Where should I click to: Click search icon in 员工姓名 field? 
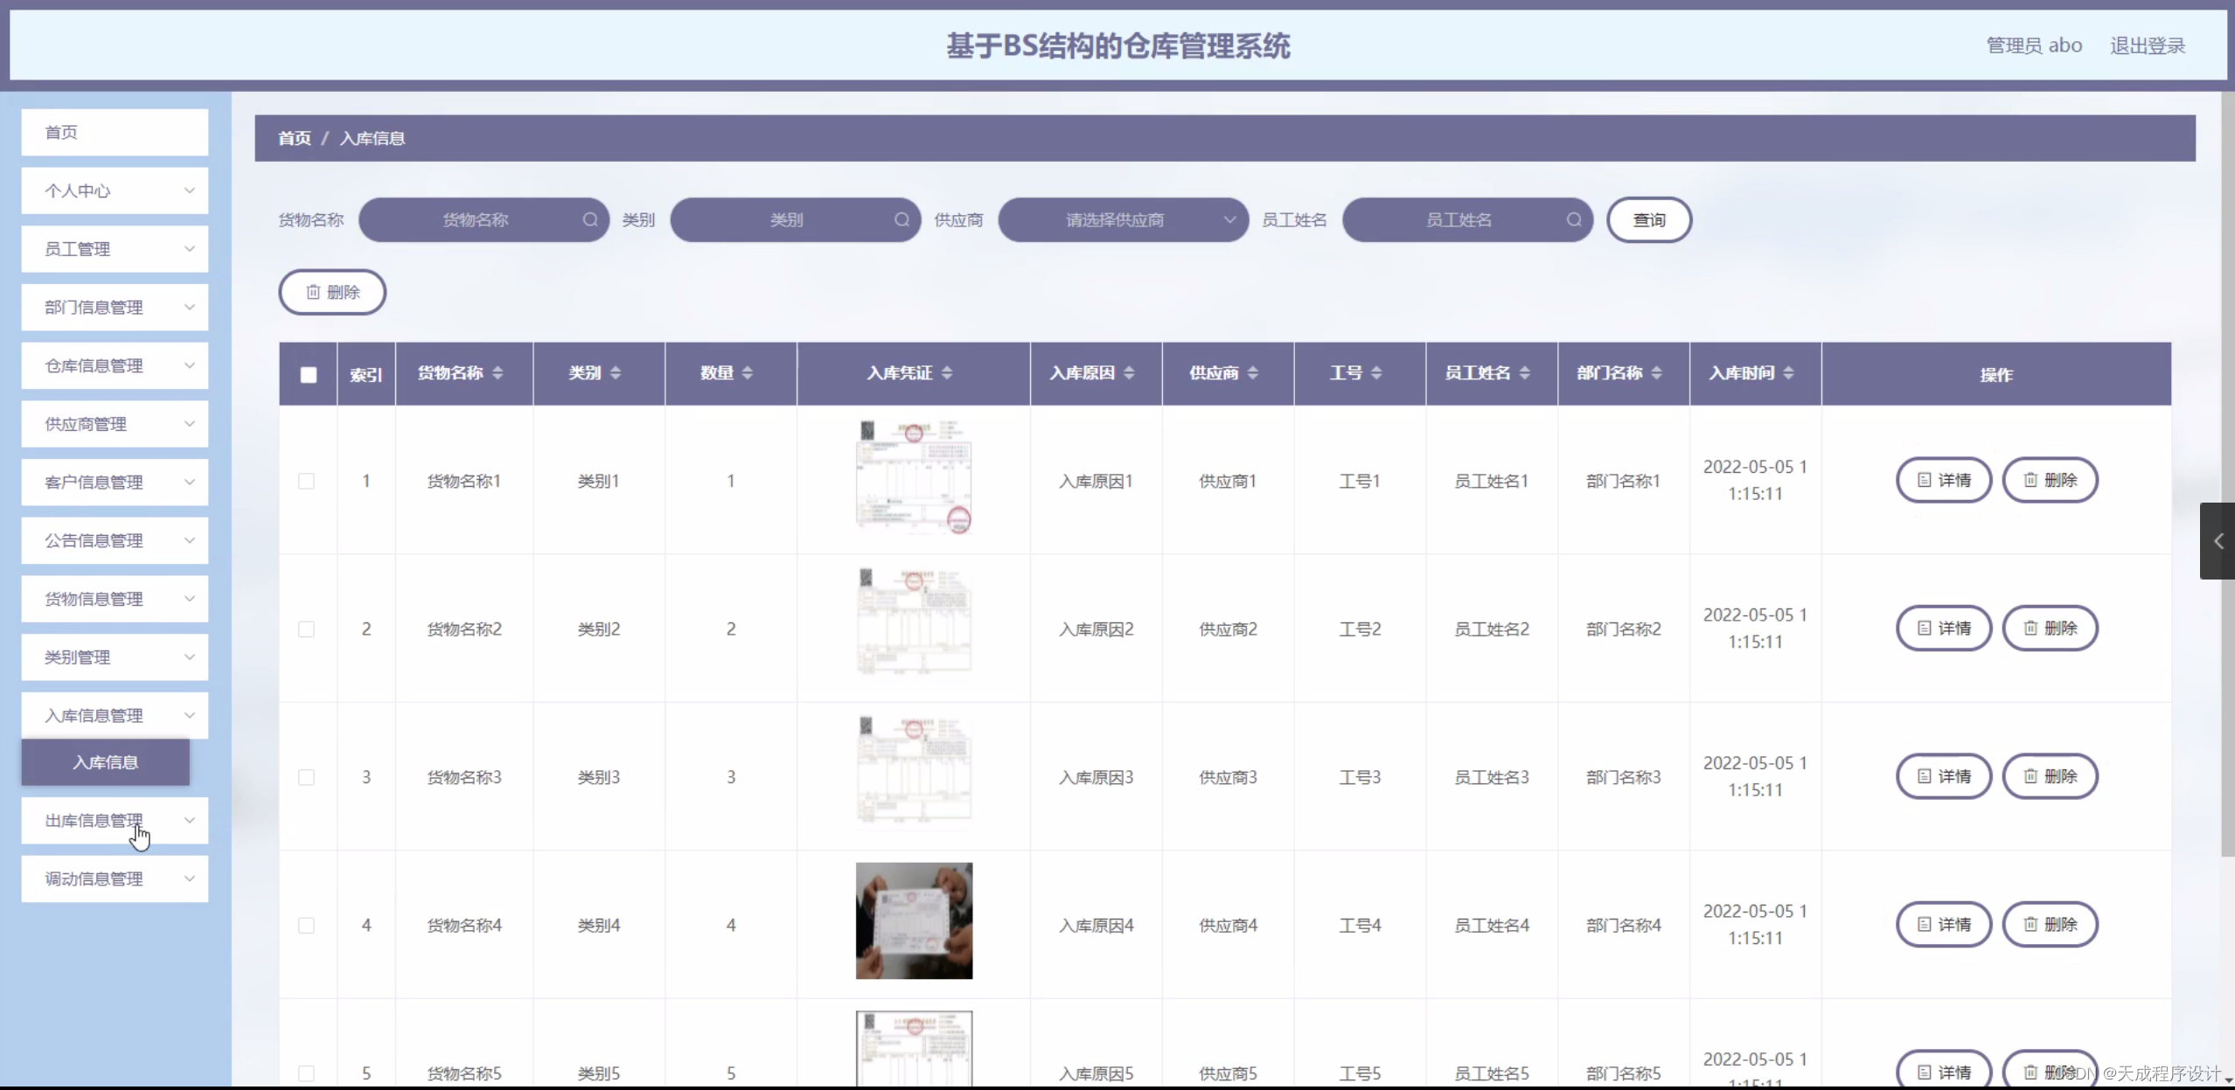tap(1573, 219)
